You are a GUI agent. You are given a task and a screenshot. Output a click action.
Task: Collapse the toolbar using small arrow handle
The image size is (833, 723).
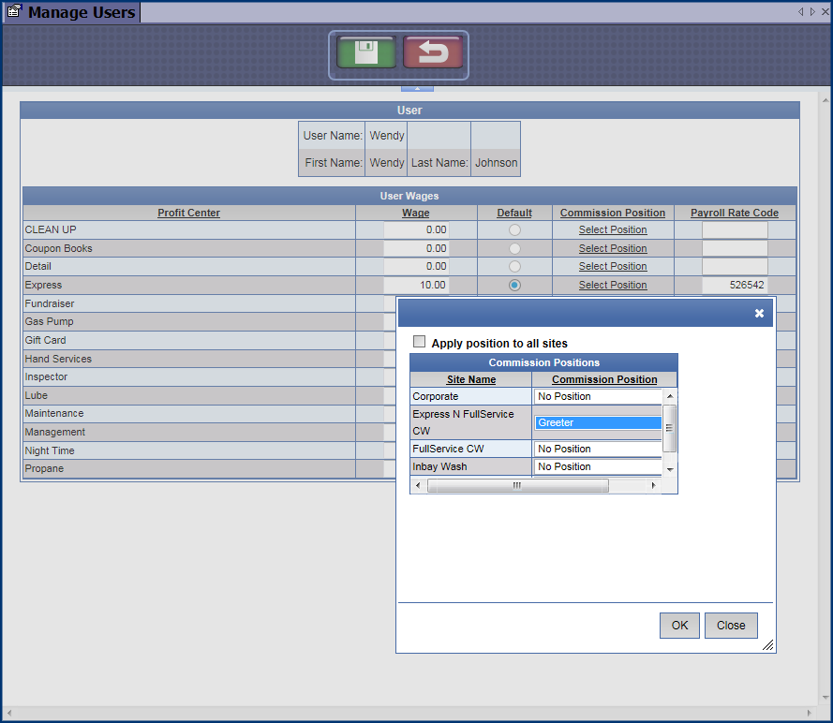(417, 88)
